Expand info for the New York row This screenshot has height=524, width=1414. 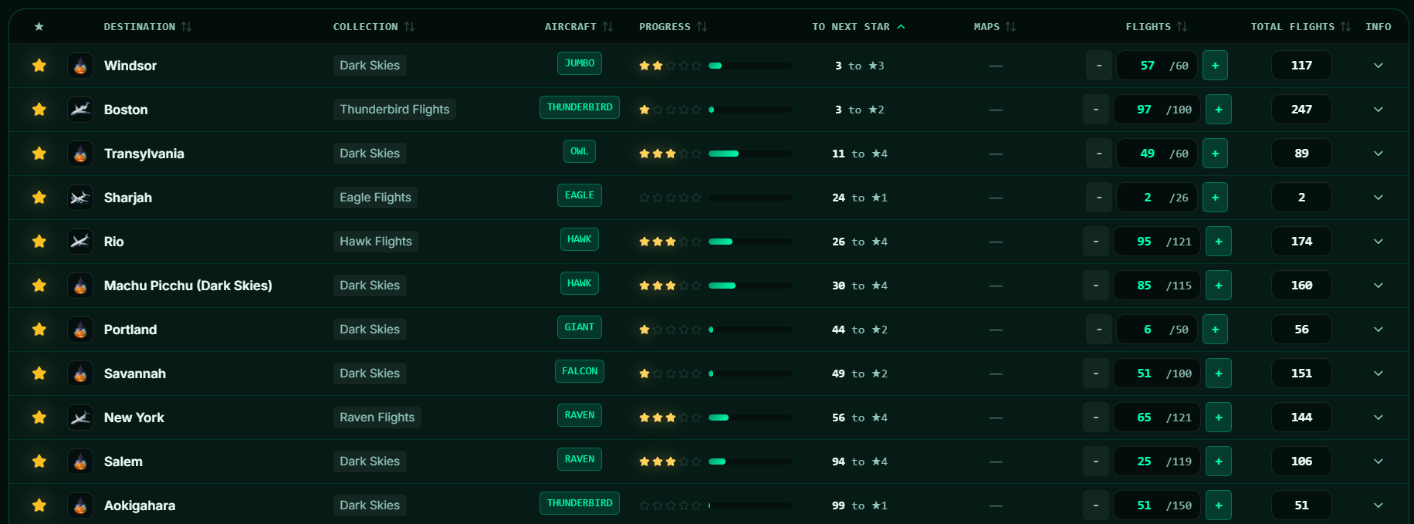coord(1378,418)
